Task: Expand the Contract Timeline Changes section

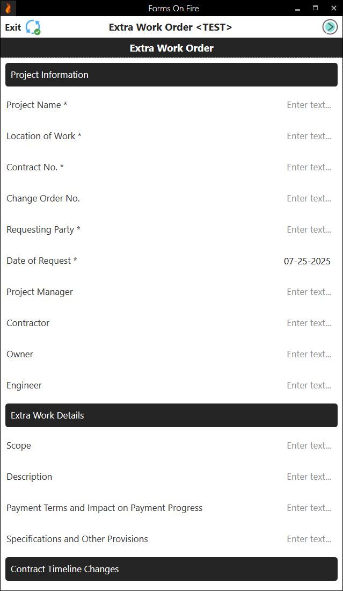Action: pos(171,569)
